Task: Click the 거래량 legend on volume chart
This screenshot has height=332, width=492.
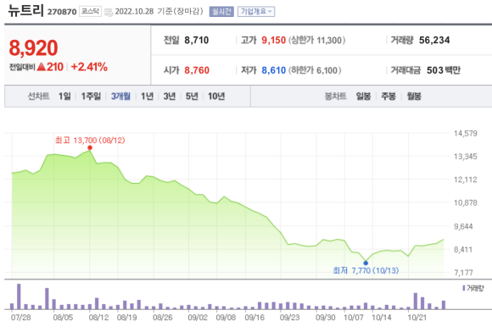Action: 473,288
